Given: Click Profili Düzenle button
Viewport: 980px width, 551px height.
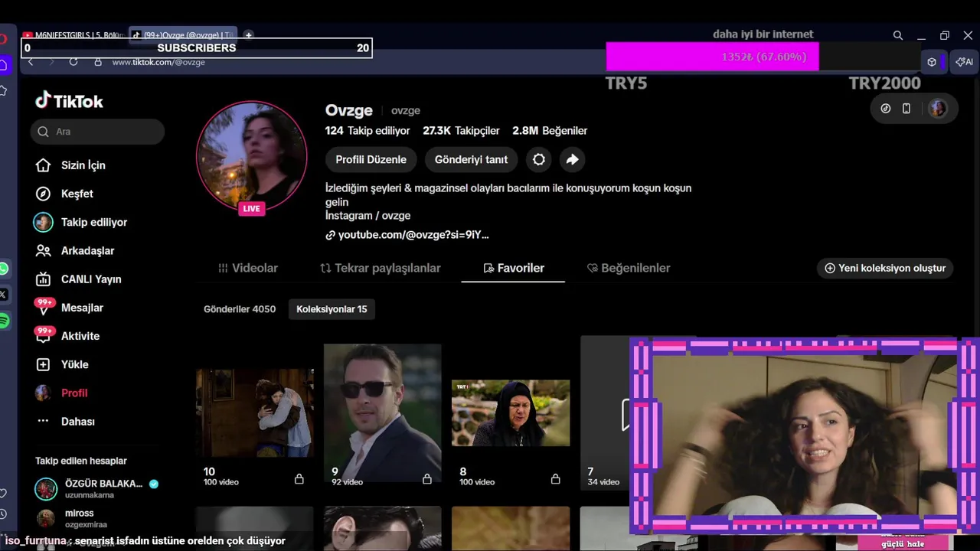Looking at the screenshot, I should pos(371,159).
